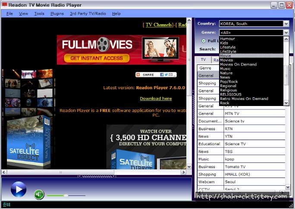295x209 pixels.
Task: Click the FULLMOVIES banner logo
Action: pos(97,44)
